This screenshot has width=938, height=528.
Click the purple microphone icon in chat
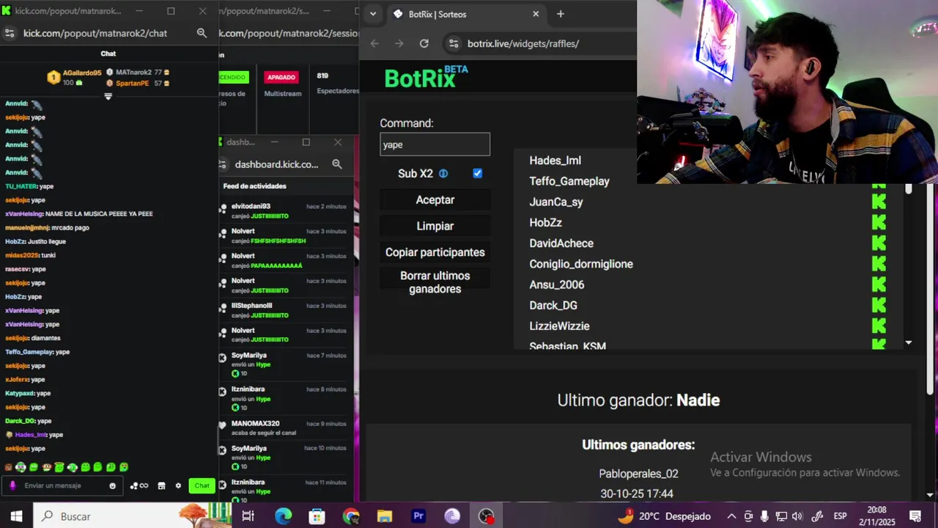(12, 485)
